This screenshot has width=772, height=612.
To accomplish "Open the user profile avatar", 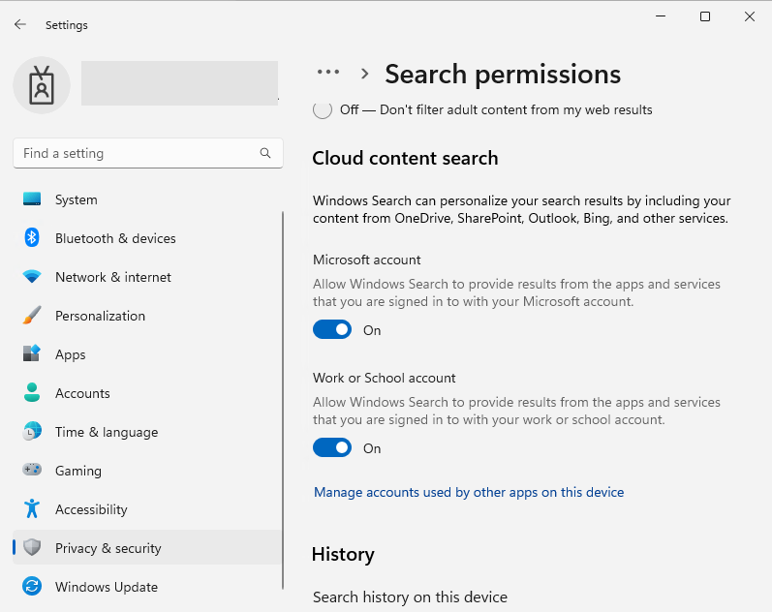I will click(x=42, y=85).
